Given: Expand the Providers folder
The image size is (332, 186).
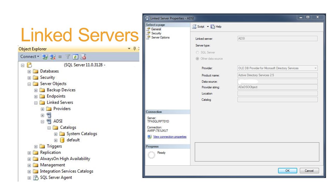Looking at the screenshot, I should pos(43,109).
